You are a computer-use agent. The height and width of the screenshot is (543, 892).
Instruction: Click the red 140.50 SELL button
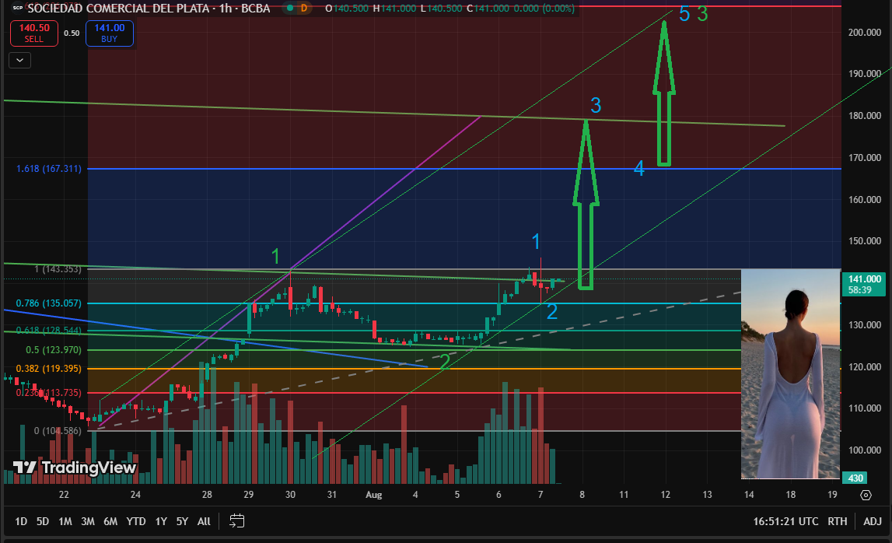click(x=34, y=33)
